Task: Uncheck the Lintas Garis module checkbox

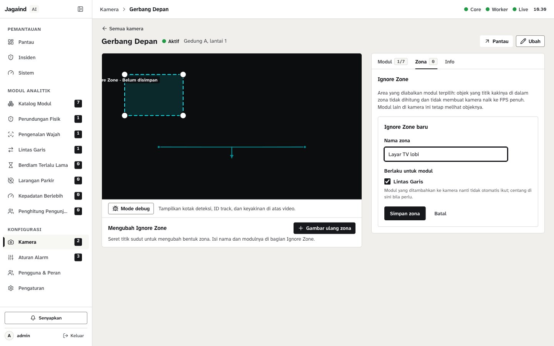Action: tap(387, 181)
